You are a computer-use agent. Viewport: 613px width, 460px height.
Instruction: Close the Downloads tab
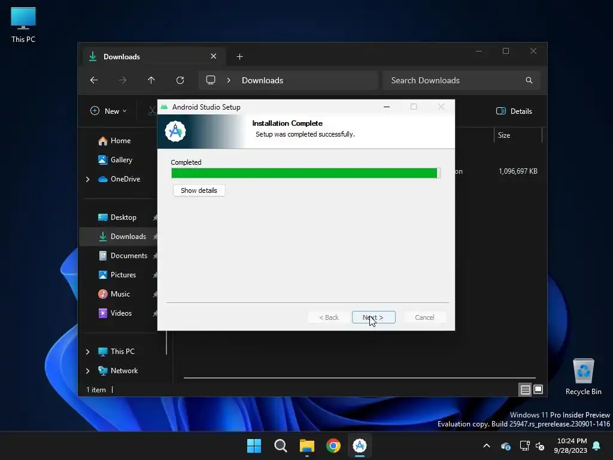tap(214, 56)
